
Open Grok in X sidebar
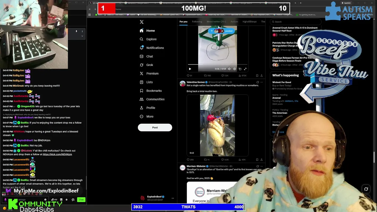click(x=146, y=65)
